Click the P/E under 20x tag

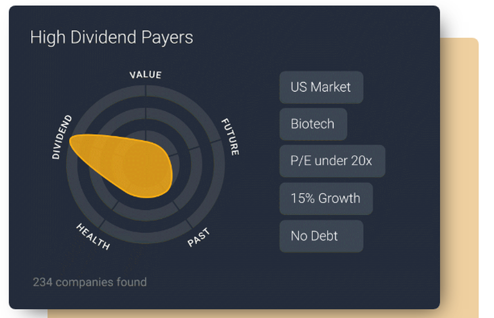pos(332,161)
